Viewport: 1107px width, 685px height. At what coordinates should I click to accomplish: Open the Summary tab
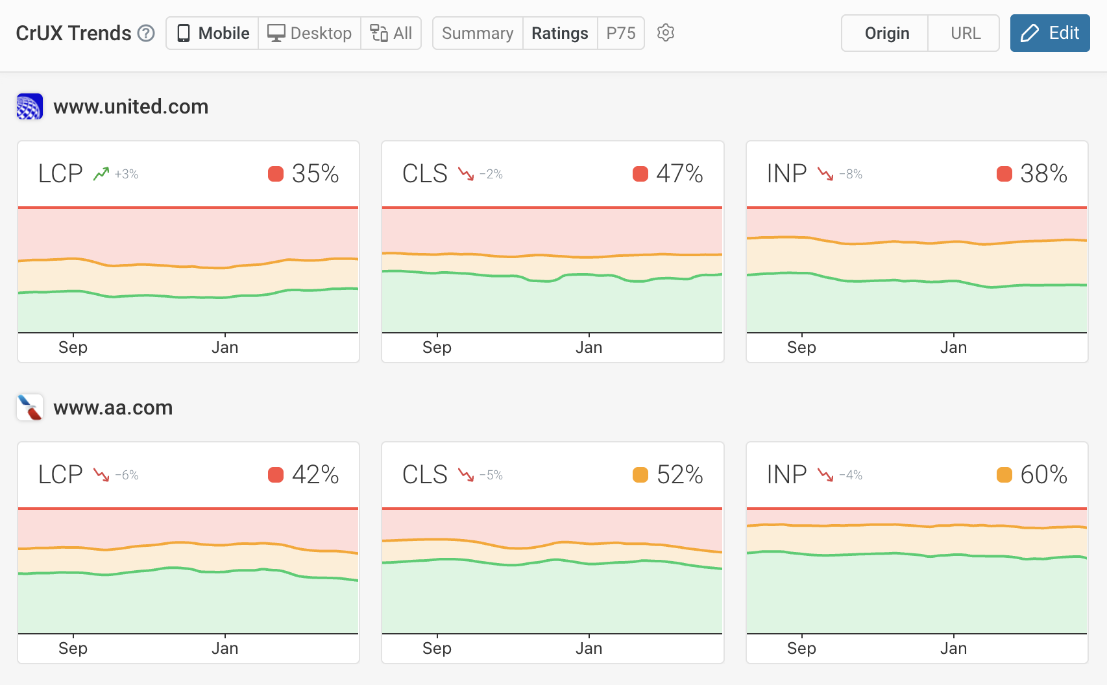pyautogui.click(x=478, y=33)
